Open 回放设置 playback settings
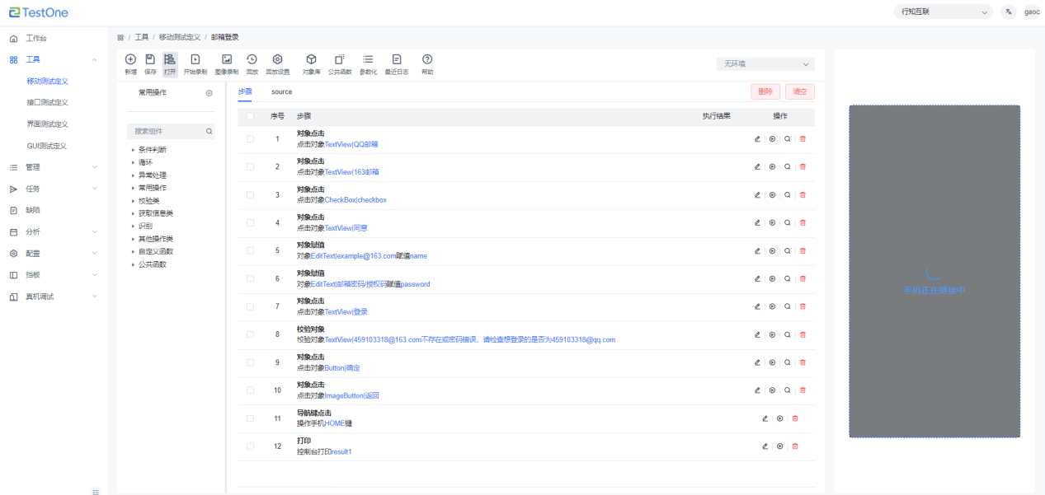Image resolution: width=1045 pixels, height=495 pixels. (278, 59)
